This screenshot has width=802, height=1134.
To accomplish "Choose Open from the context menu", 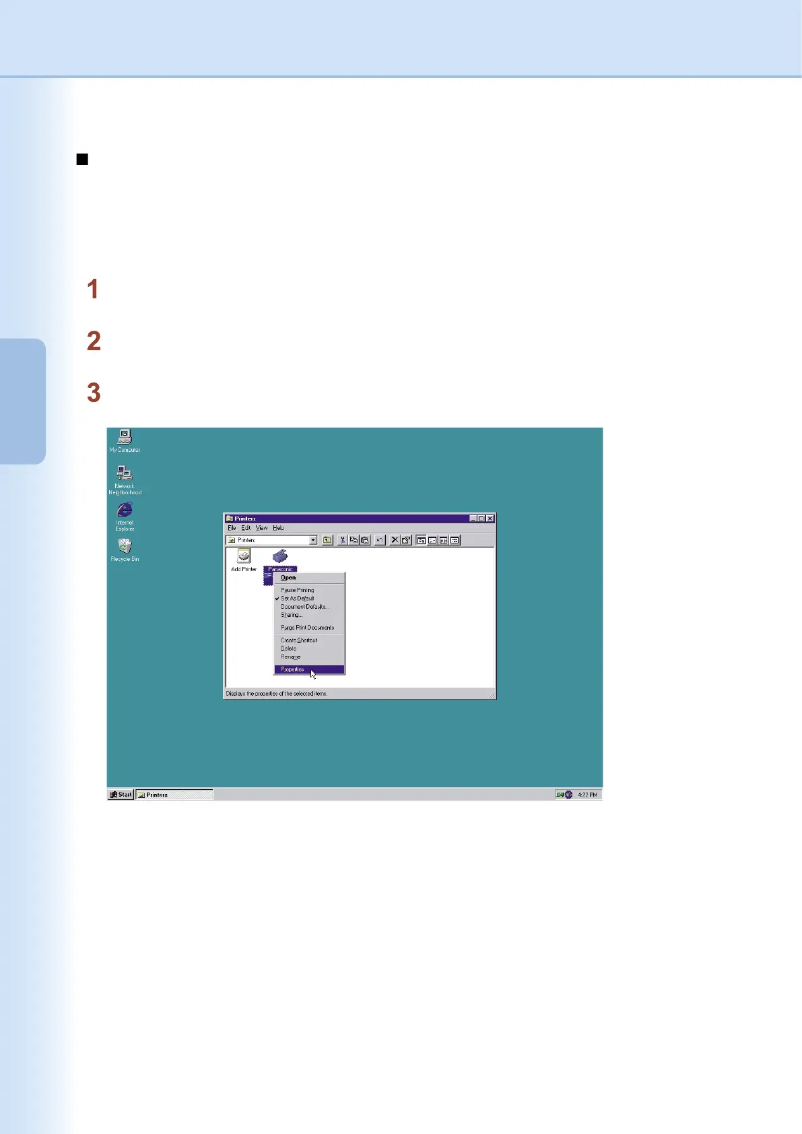I will click(x=309, y=578).
